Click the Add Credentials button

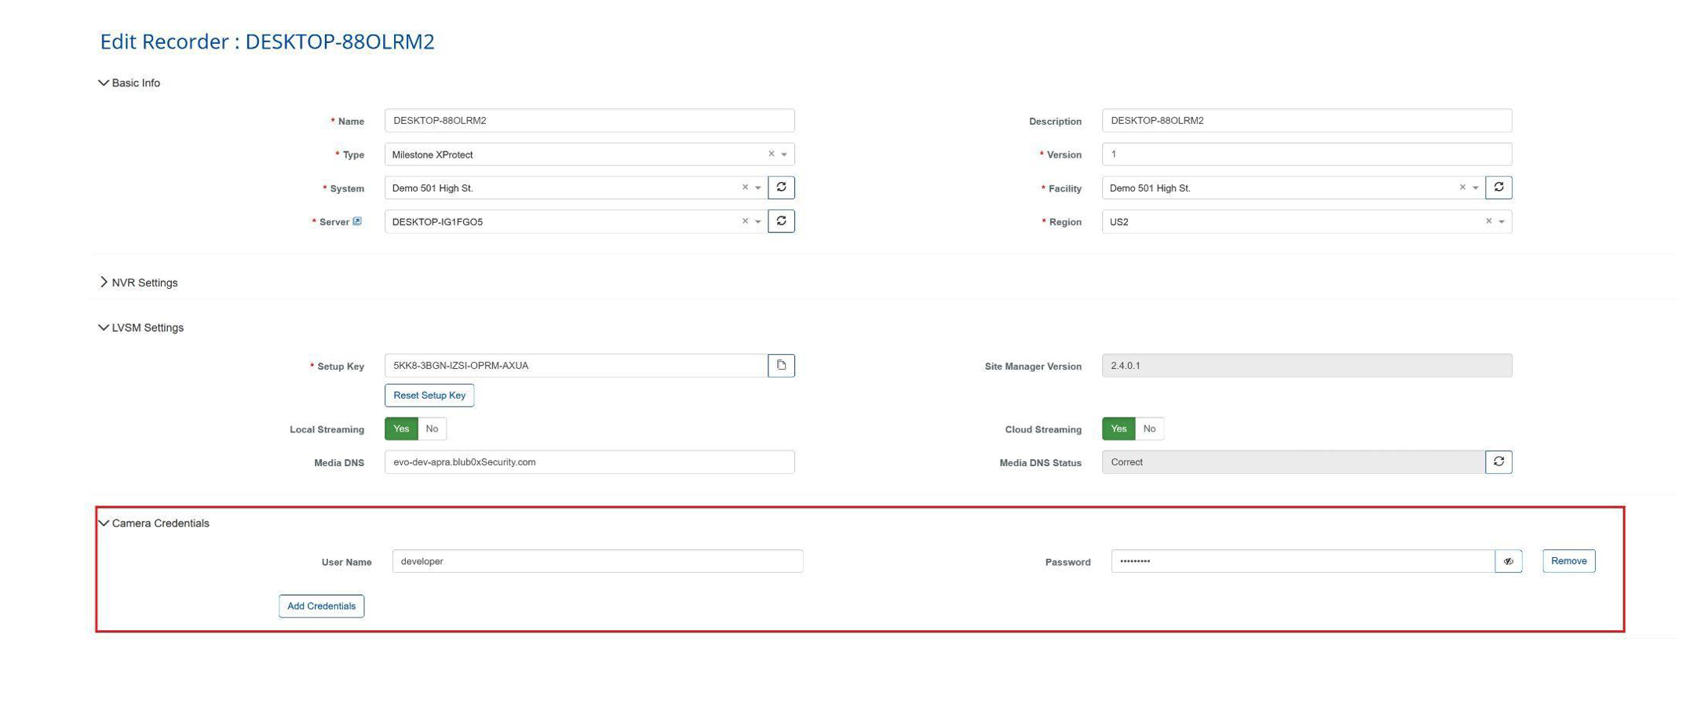[x=321, y=606]
